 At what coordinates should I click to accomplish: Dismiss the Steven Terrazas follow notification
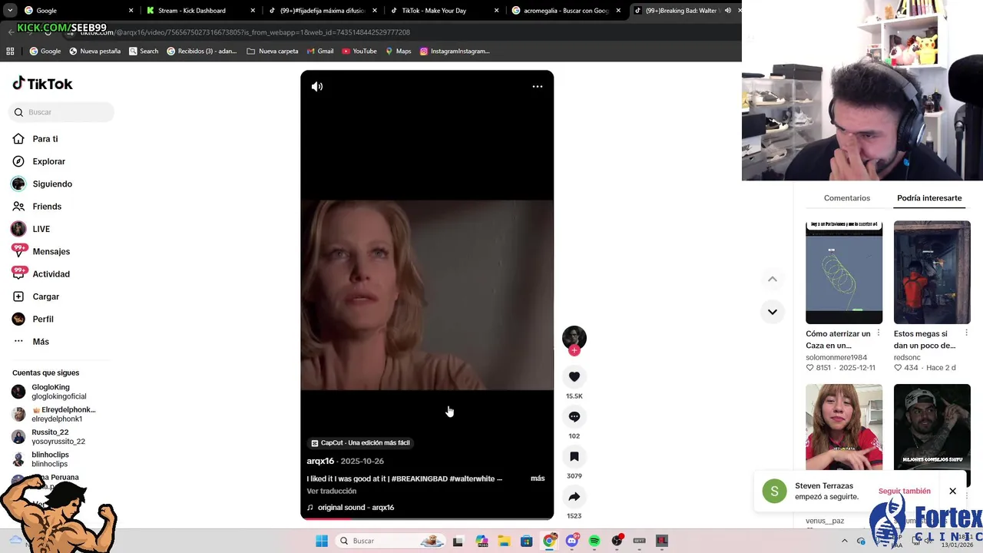click(952, 491)
